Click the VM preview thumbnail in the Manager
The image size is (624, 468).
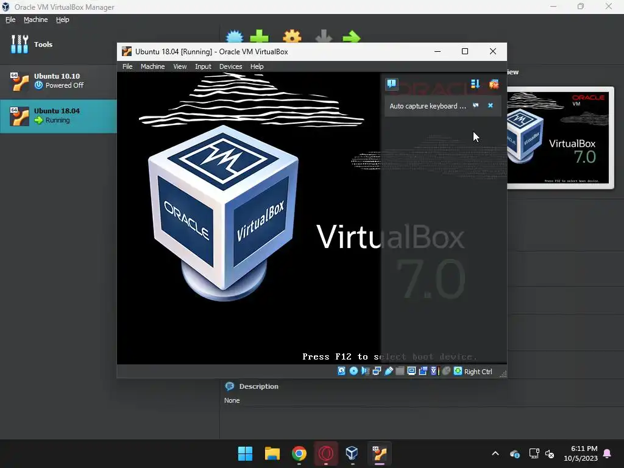560,138
